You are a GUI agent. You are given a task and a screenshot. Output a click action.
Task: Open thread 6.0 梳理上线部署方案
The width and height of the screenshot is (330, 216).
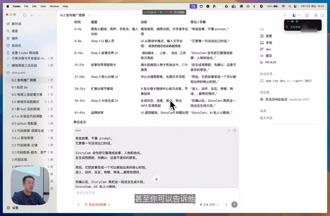click(29, 95)
